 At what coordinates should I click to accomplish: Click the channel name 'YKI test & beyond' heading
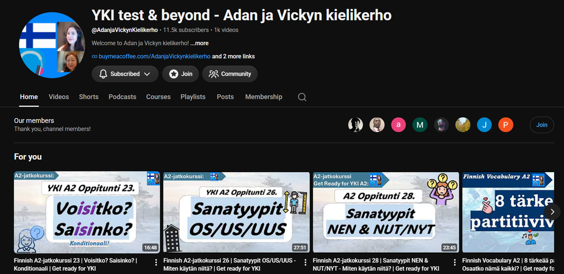(241, 15)
